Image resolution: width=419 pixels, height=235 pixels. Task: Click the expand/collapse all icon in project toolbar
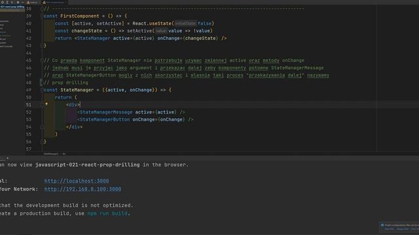(7, 2)
